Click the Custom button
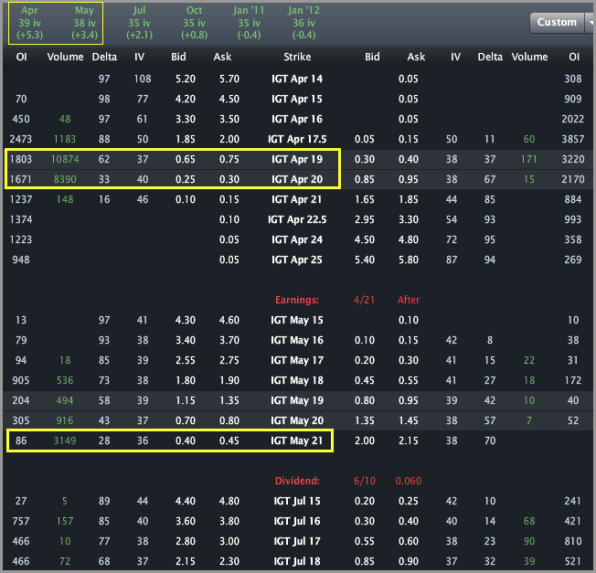Screen dimensions: 596x573 [557, 23]
